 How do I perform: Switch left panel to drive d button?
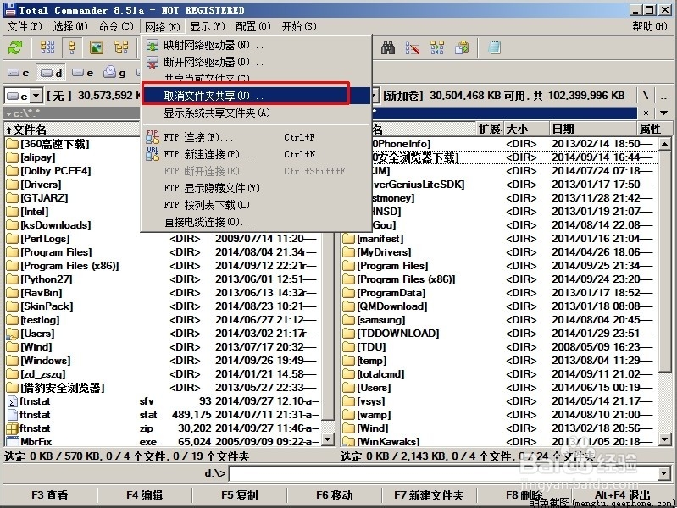pos(51,73)
